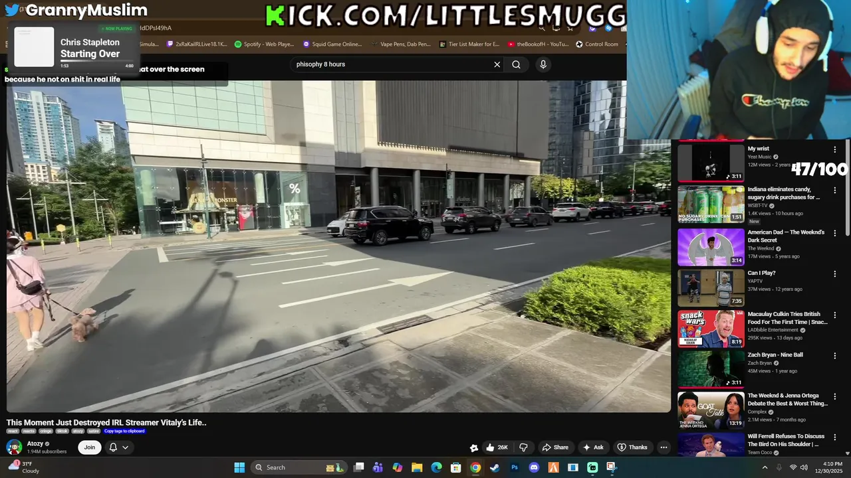Open the Vape Pens, Dab Pen bookmark
The image size is (851, 478).
[x=400, y=44]
